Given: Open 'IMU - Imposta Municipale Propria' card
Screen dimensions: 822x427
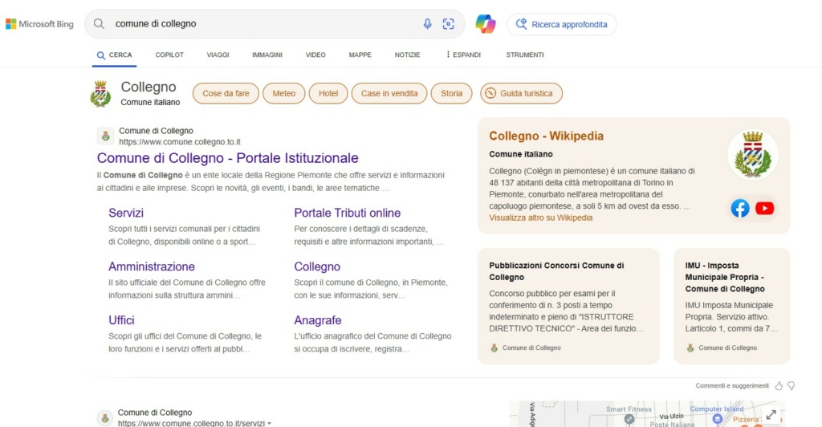Looking at the screenshot, I should [732, 306].
